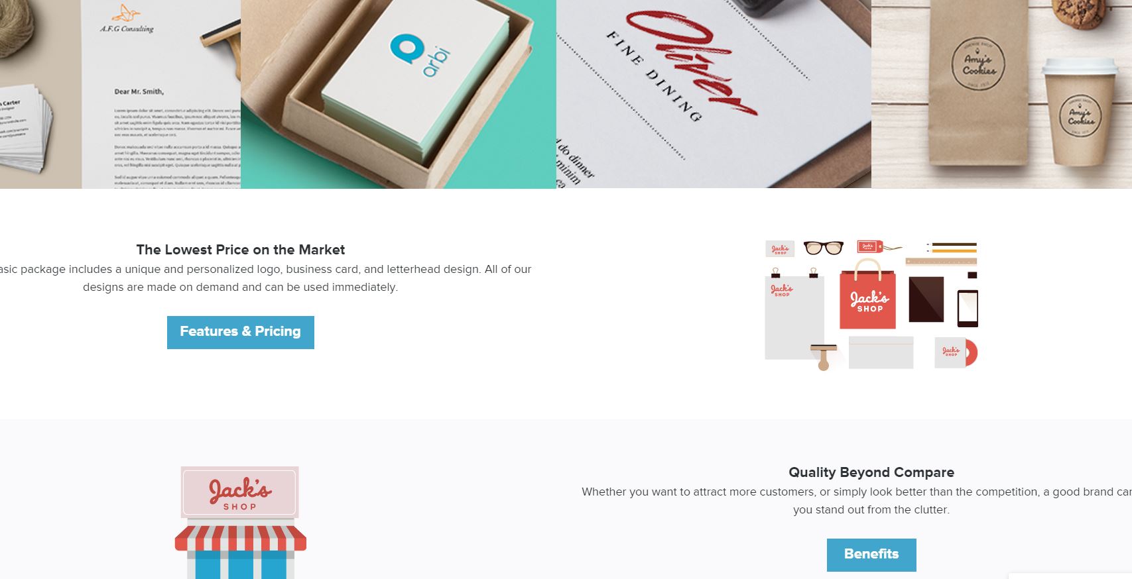The image size is (1132, 579).
Task: Select the A.F.G Consulting letterhead thumbnail
Action: 120,94
